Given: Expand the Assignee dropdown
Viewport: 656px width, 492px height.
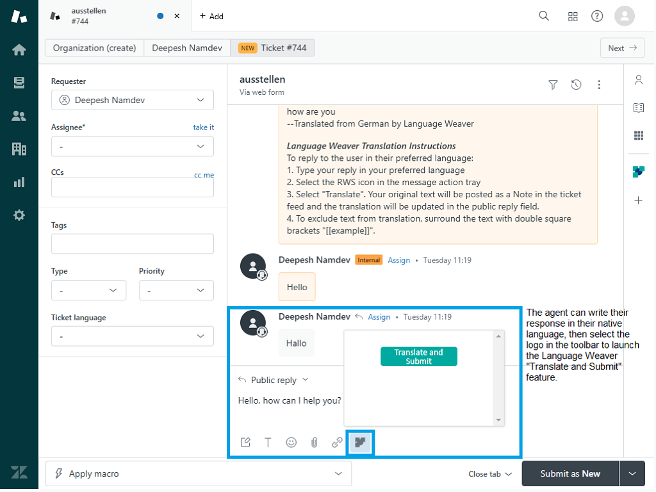Looking at the screenshot, I should click(x=132, y=147).
